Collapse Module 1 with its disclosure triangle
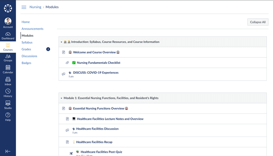This screenshot has width=273, height=156. pos(61,98)
